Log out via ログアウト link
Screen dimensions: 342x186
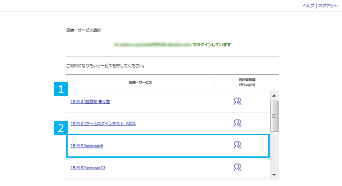[x=328, y=6]
